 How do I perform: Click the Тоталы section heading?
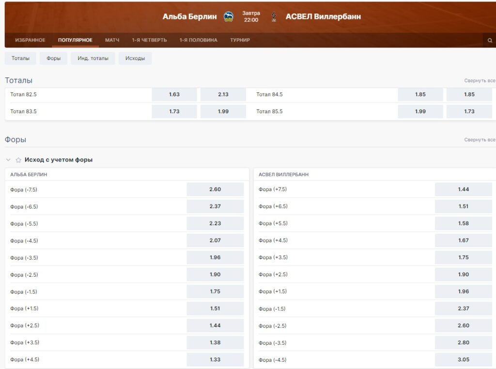[19, 80]
